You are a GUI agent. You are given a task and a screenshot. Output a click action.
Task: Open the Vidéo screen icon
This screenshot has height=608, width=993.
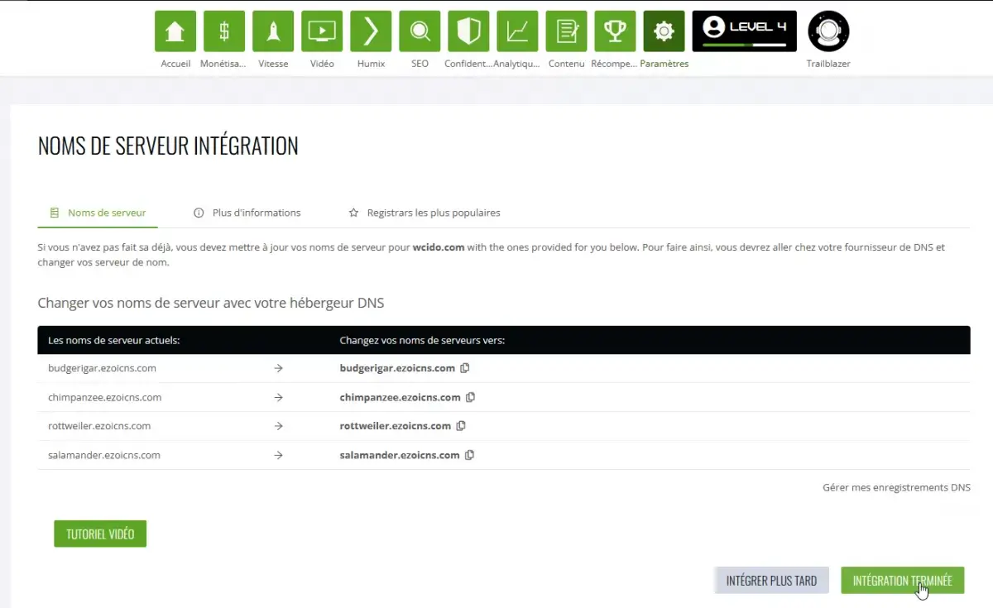point(322,31)
